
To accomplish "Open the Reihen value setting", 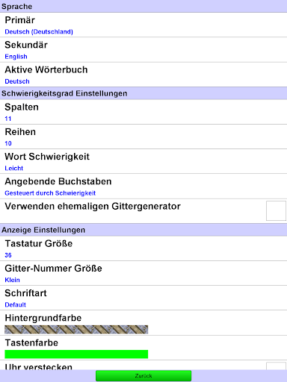I will tap(143, 137).
